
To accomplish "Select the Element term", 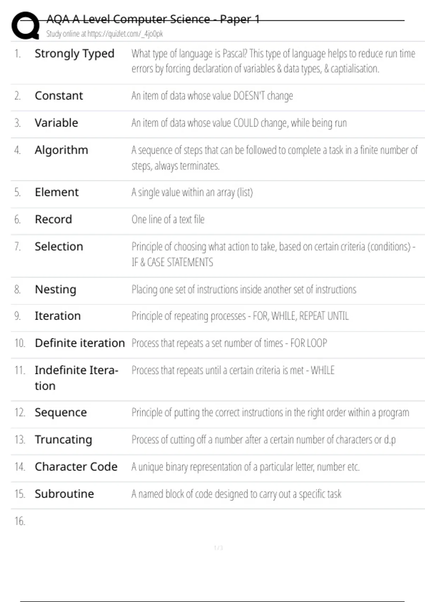I will (x=57, y=192).
